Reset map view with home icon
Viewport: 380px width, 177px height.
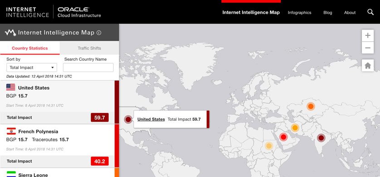[x=368, y=65]
